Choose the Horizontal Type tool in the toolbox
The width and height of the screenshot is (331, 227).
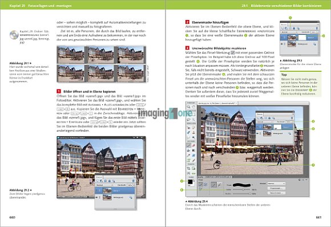tap(188, 160)
